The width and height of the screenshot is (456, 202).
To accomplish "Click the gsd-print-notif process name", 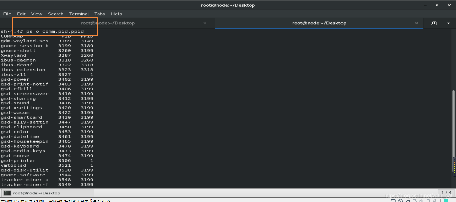I will point(25,84).
